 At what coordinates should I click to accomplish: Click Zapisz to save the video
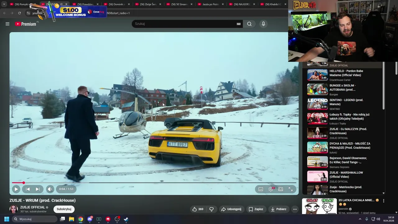256,209
